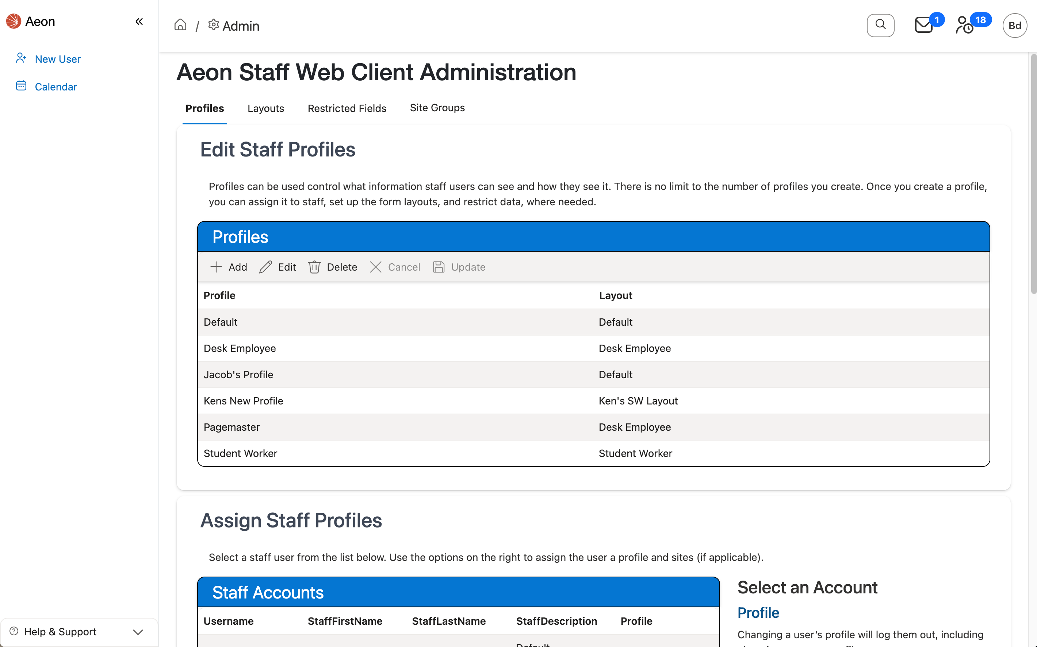Select the Edit pencil icon in Profiles toolbar

click(x=265, y=267)
